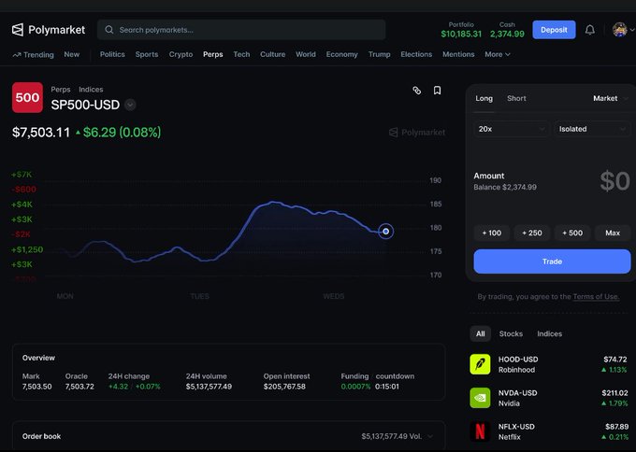
Task: Open the Politics category
Action: [x=112, y=54]
